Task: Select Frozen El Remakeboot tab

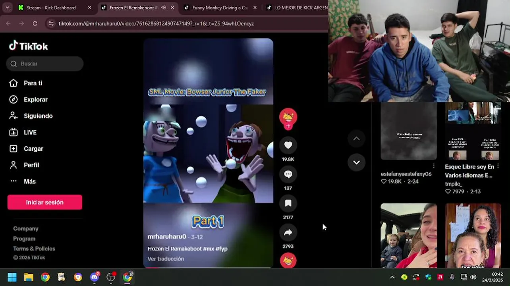Action: 133,8
